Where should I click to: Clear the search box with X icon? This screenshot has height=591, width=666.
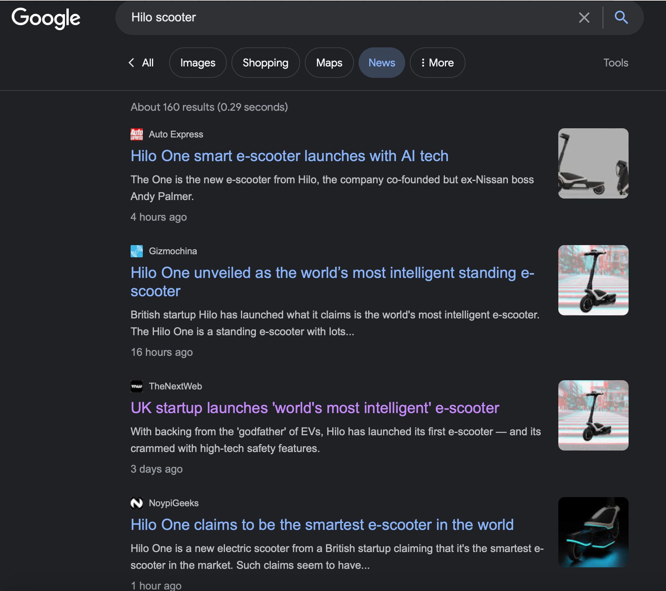(584, 18)
